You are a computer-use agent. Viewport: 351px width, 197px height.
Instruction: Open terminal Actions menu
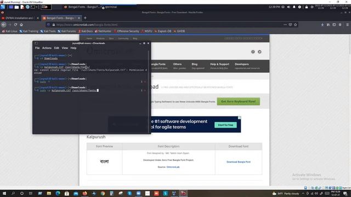[x=47, y=48]
